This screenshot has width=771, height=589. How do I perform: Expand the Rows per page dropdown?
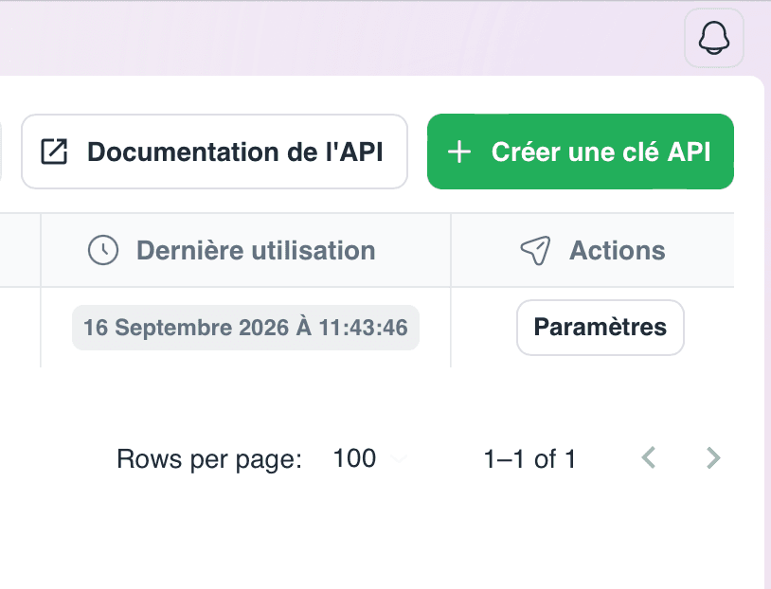[368, 458]
